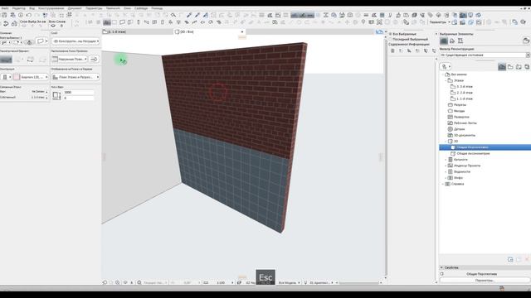Open the Параметры dropdown in toolbar
Screen dimensions: 531x298
(x=440, y=22)
